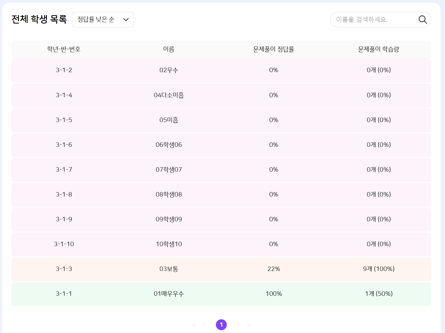
Task: Click the magnifying glass search icon
Action: (423, 20)
